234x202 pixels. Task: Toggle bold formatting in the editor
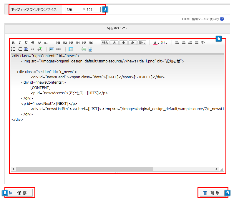point(13,43)
